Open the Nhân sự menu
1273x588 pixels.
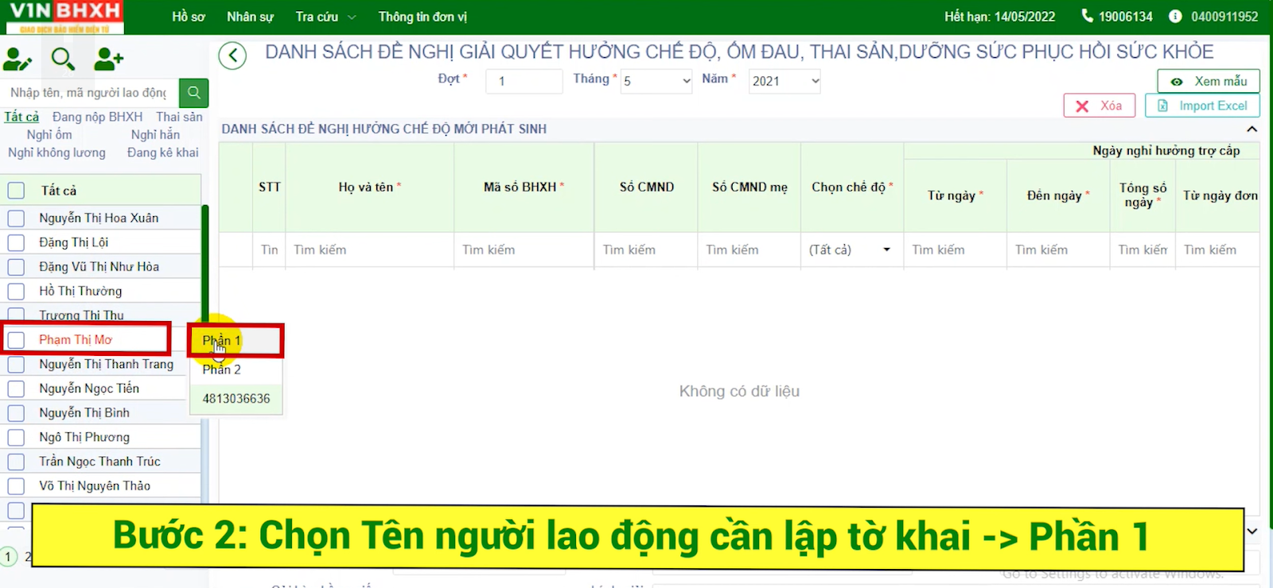[250, 17]
